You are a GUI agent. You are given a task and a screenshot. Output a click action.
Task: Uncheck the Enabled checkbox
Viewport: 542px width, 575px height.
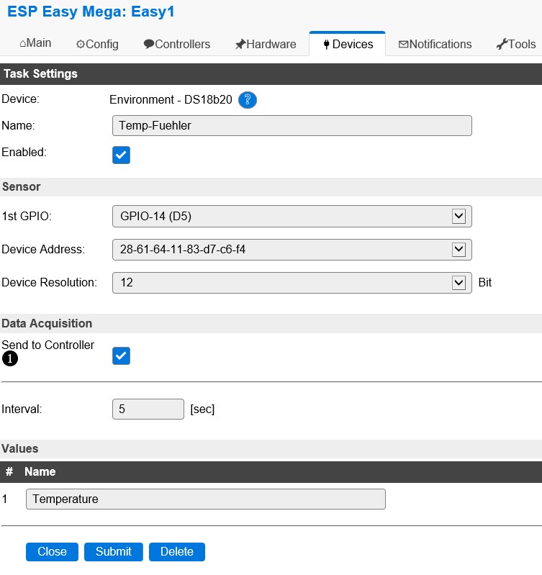click(x=121, y=155)
